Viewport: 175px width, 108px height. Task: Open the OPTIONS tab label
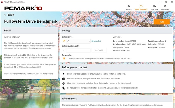click(x=165, y=9)
